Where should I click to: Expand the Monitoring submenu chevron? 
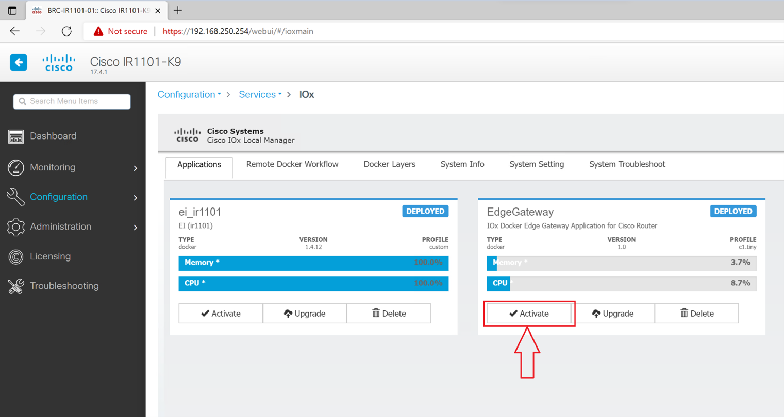(x=136, y=168)
